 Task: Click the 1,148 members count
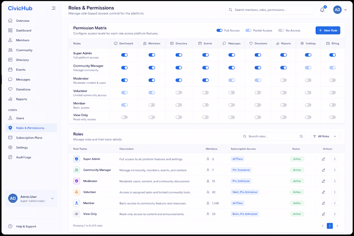[215, 203]
